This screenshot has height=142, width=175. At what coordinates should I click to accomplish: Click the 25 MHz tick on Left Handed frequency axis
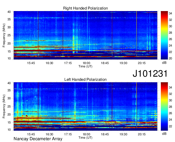pyautogui.click(x=9, y=106)
